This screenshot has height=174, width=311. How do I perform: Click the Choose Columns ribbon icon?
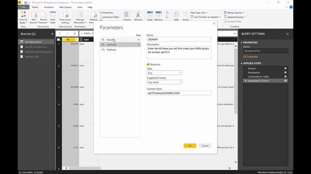127,14
